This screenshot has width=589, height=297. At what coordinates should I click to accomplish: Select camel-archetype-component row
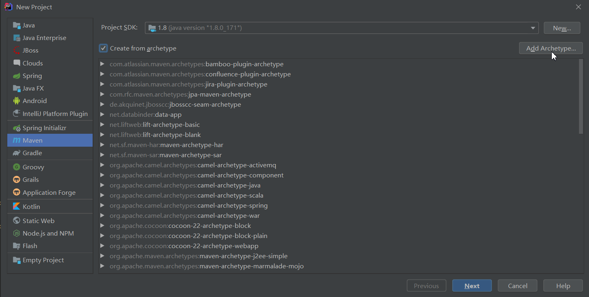click(339, 175)
